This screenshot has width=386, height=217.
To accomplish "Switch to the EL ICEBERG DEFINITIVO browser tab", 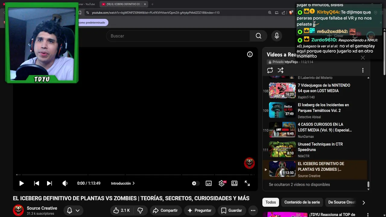I will 124,4.
